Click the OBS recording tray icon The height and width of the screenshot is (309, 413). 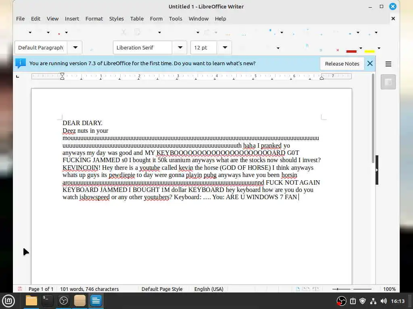tap(341, 301)
